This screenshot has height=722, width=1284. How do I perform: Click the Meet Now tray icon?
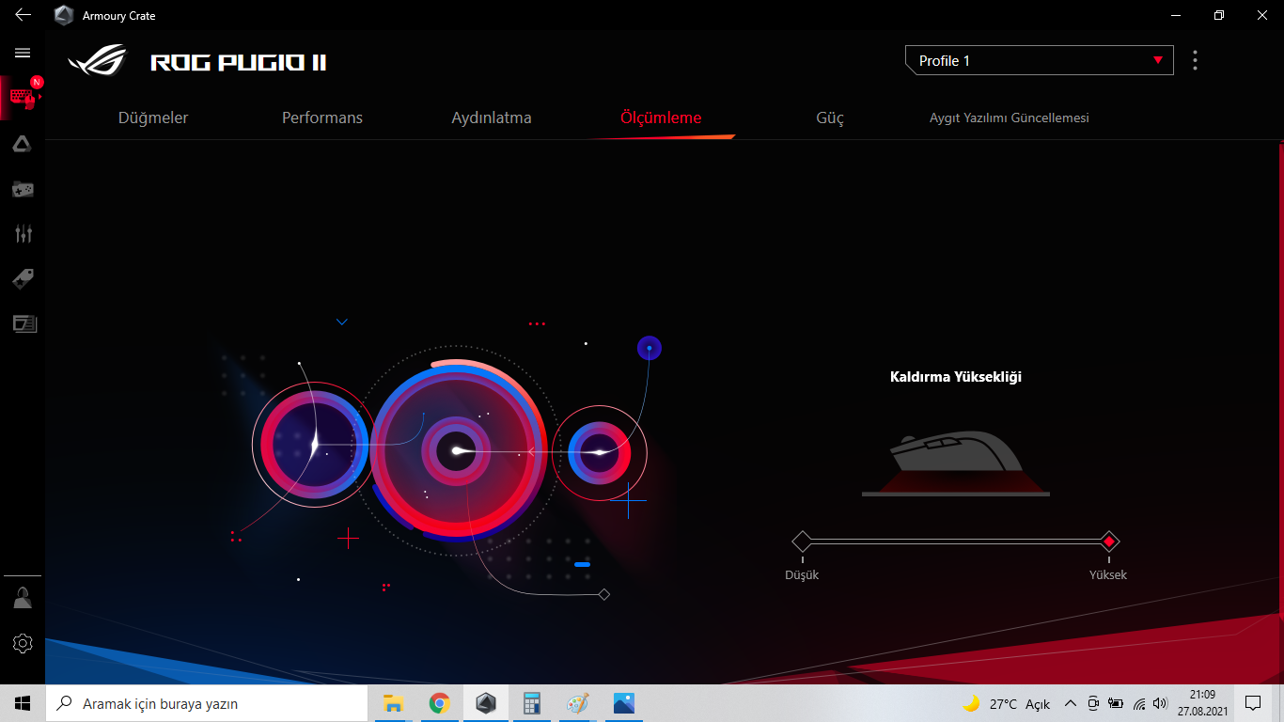pos(1093,703)
